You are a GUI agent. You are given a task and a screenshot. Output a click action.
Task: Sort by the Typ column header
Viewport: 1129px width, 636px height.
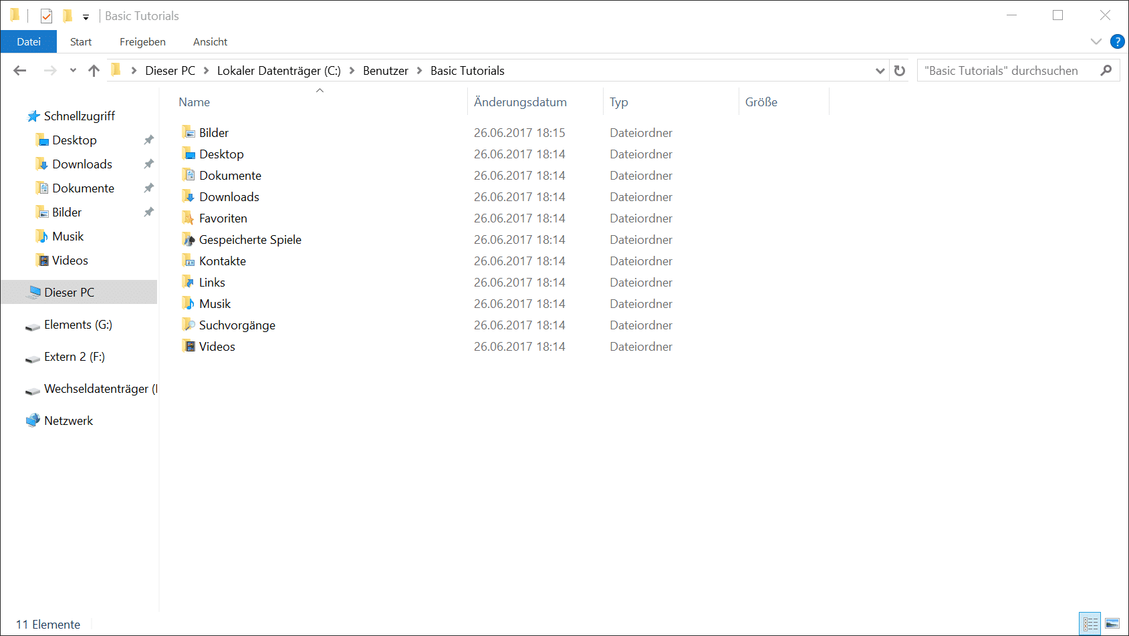click(619, 102)
